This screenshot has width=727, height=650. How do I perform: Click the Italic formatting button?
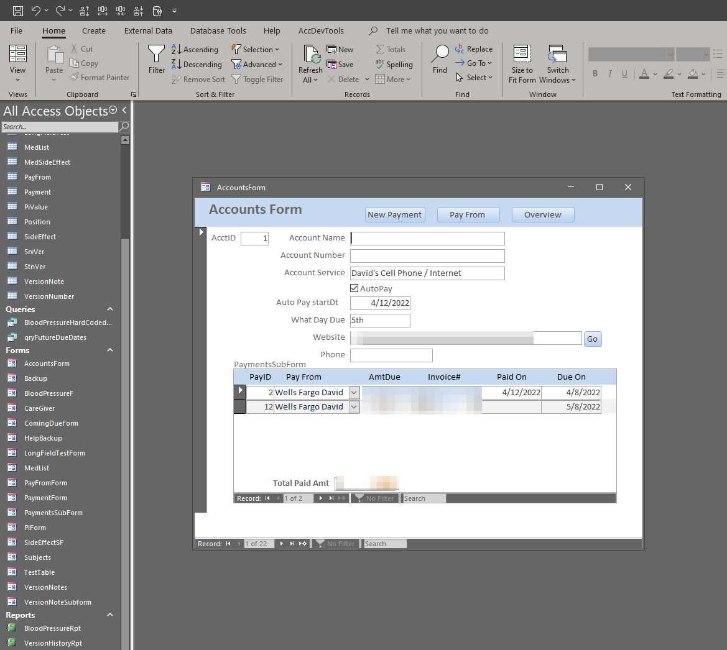coord(610,73)
